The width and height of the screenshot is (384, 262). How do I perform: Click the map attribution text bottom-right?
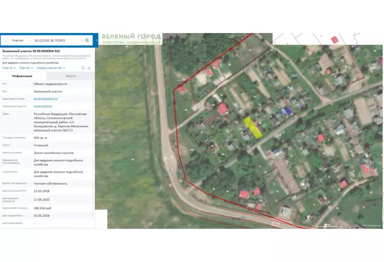(371, 226)
